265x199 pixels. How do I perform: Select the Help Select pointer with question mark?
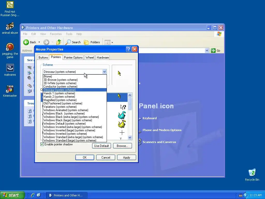123,107
